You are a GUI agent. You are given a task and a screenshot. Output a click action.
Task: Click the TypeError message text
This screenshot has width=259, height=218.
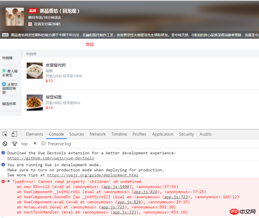click(77, 182)
